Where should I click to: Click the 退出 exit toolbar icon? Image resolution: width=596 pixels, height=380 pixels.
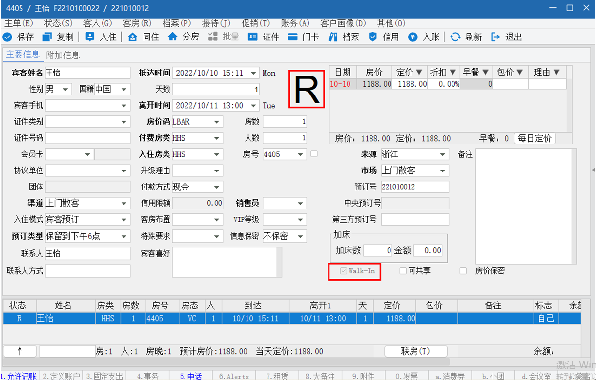tap(495, 37)
